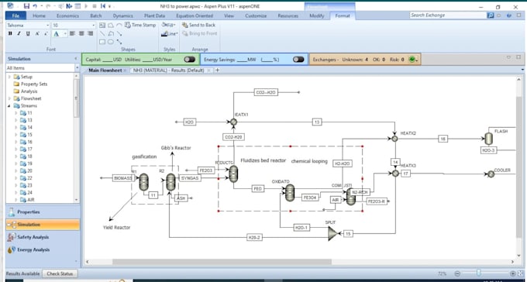Open help with the blue question icon
527x282 pixels.
(x=509, y=15)
